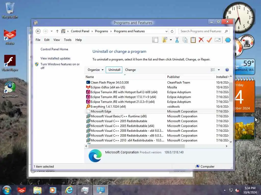Click the Back navigation arrow

(38, 31)
